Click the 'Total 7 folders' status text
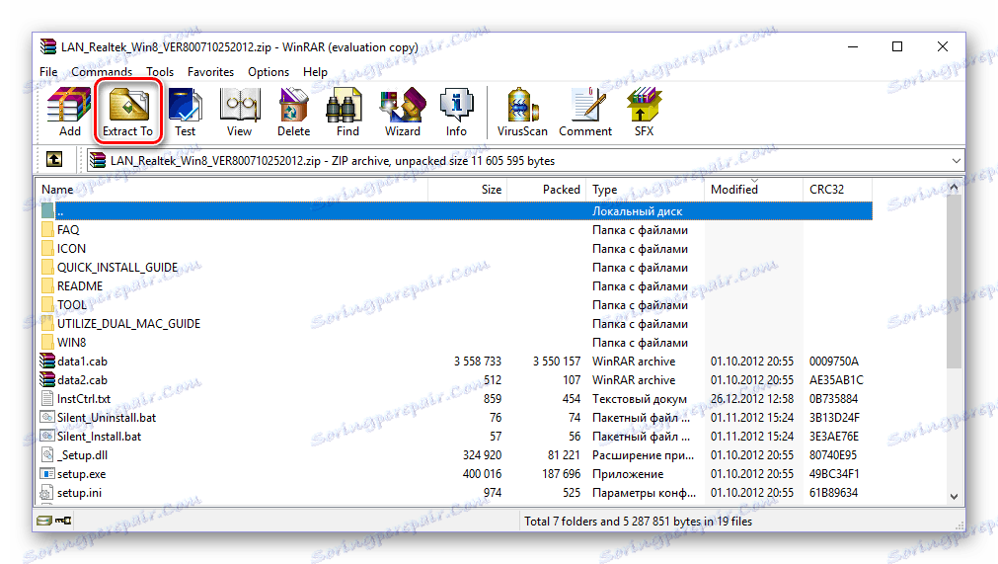The width and height of the screenshot is (998, 564). 638,522
